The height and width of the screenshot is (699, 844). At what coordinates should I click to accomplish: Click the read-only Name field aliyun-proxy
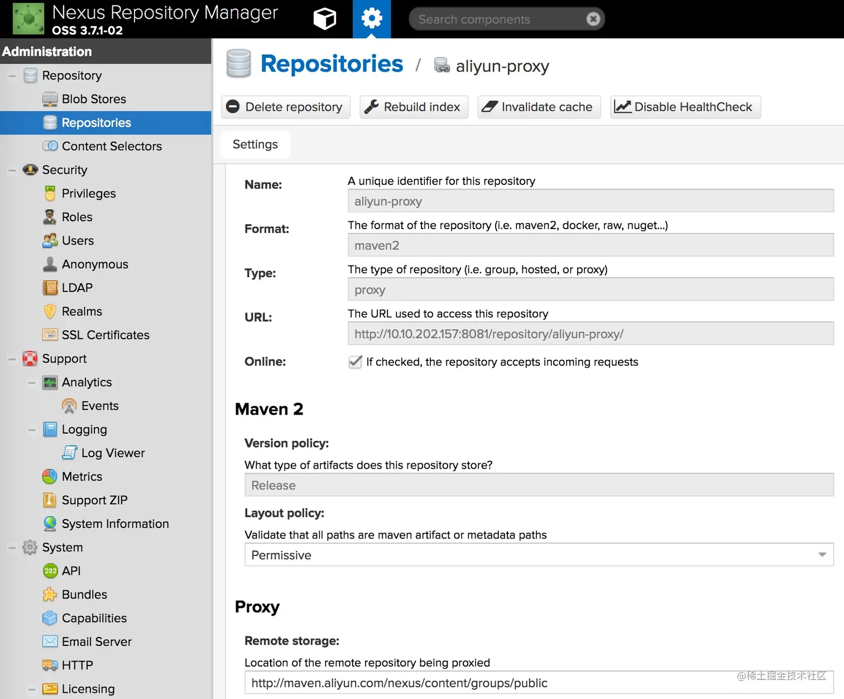pyautogui.click(x=591, y=201)
